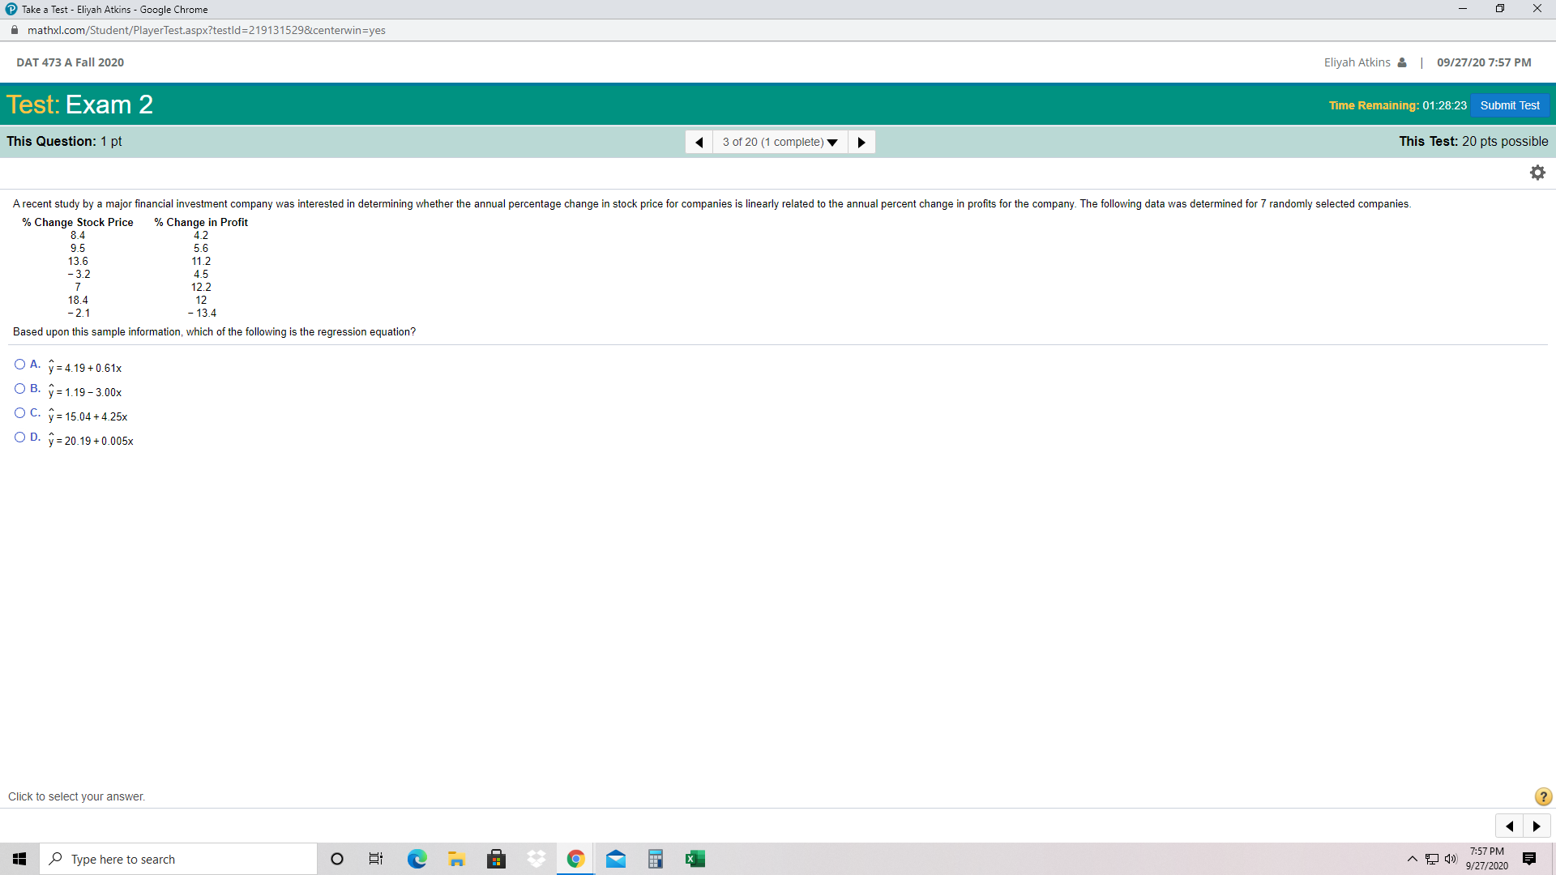Open the question settings gear icon

click(x=1537, y=173)
